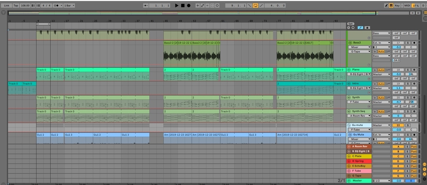Click the Bass3 volume value -5.2
The image size is (427, 185).
click(x=398, y=47)
